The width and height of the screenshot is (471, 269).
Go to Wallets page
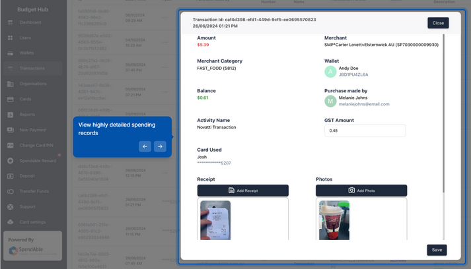(x=26, y=53)
